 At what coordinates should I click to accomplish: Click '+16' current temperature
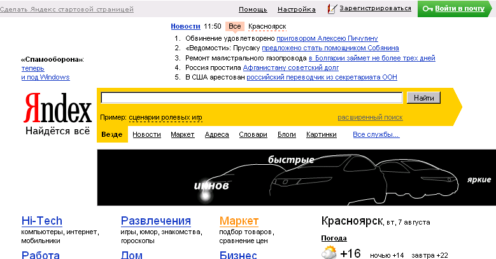(x=350, y=253)
